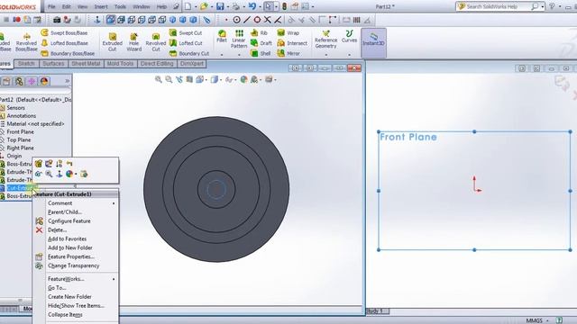Open the Insert menu
Viewport: 577px width, 324px height.
tap(101, 6)
